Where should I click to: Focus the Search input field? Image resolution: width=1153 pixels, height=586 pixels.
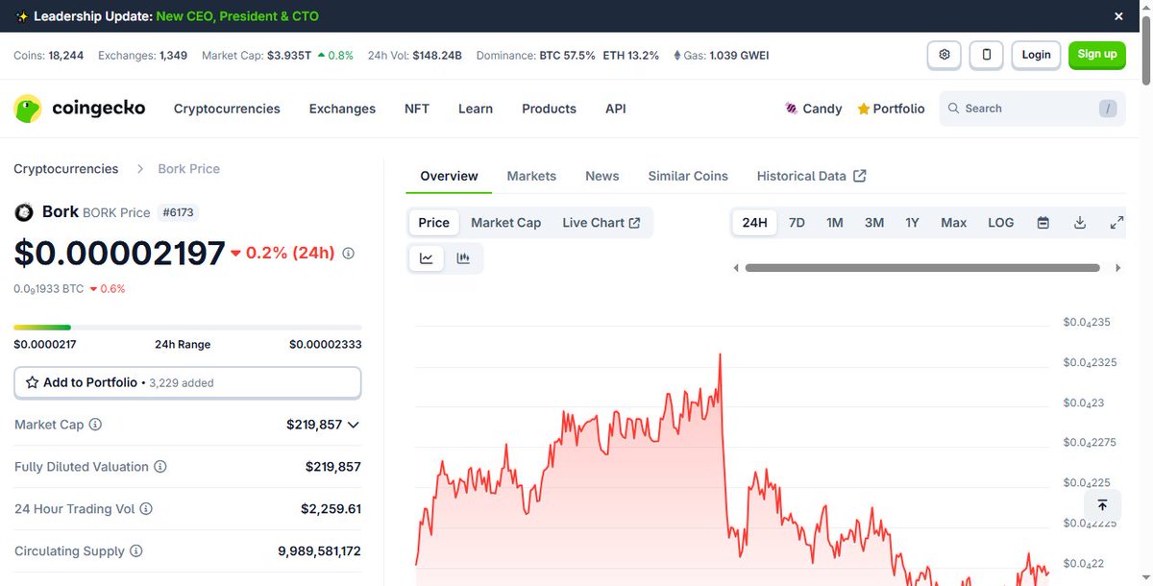click(1032, 109)
